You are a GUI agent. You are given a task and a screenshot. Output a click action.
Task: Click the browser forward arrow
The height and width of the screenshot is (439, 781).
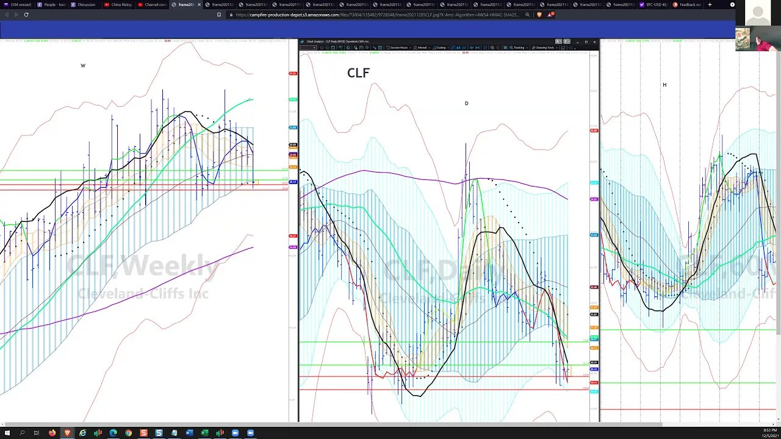pos(16,14)
